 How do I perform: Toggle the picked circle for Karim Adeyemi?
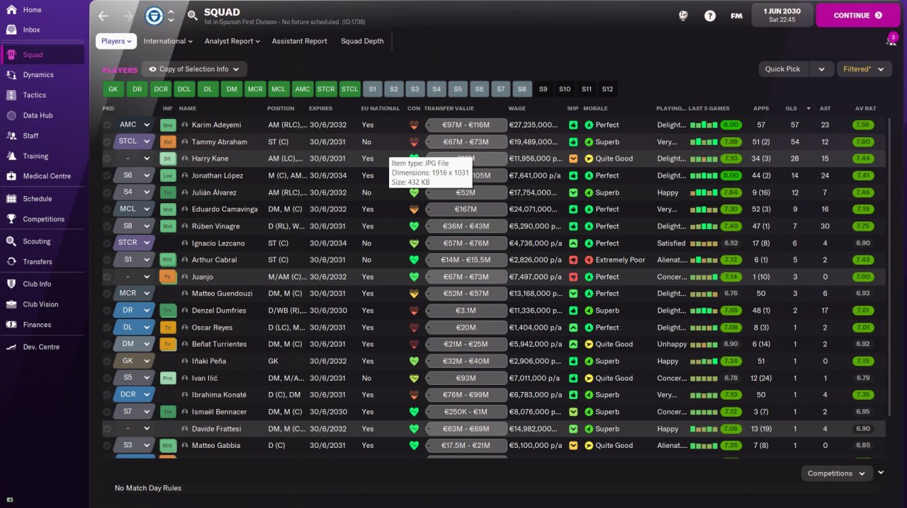(x=107, y=125)
